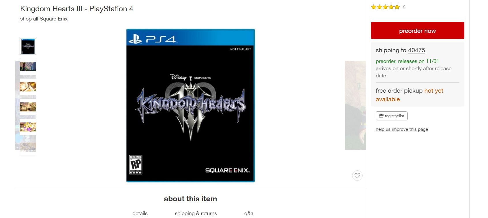
Task: Click the gift icon on registry/list button
Action: click(381, 116)
